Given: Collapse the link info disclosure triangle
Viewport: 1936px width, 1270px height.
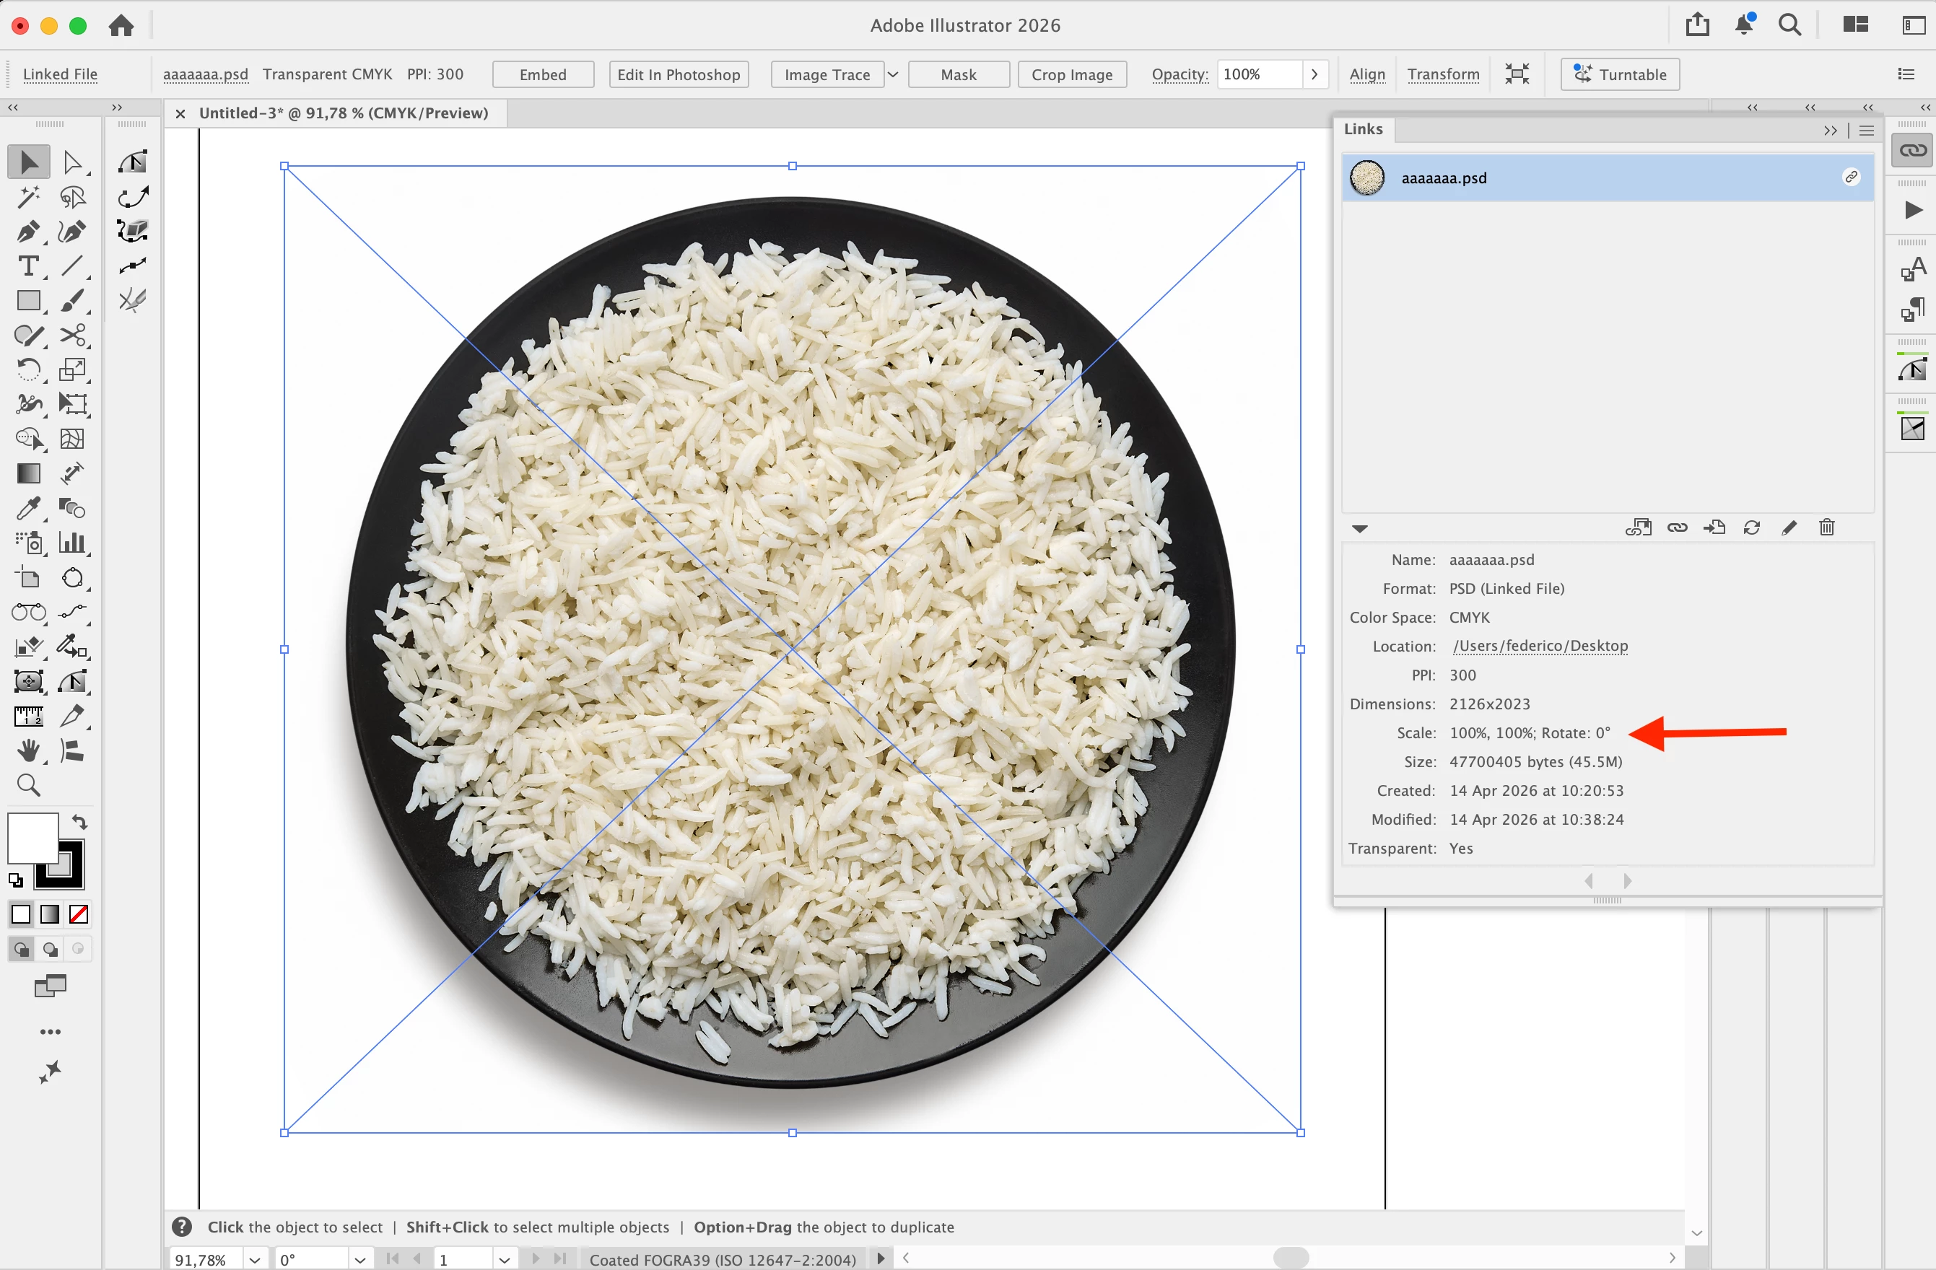Looking at the screenshot, I should point(1359,528).
